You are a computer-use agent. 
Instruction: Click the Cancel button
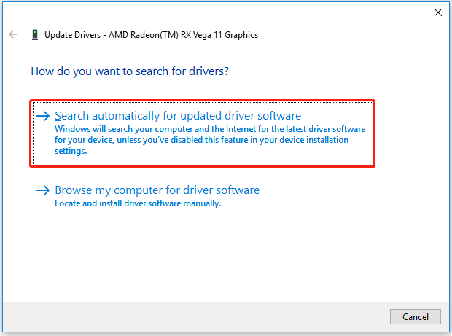tap(415, 317)
